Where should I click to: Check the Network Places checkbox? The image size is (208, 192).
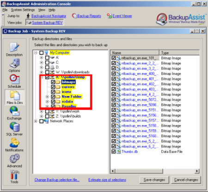tap(41, 121)
